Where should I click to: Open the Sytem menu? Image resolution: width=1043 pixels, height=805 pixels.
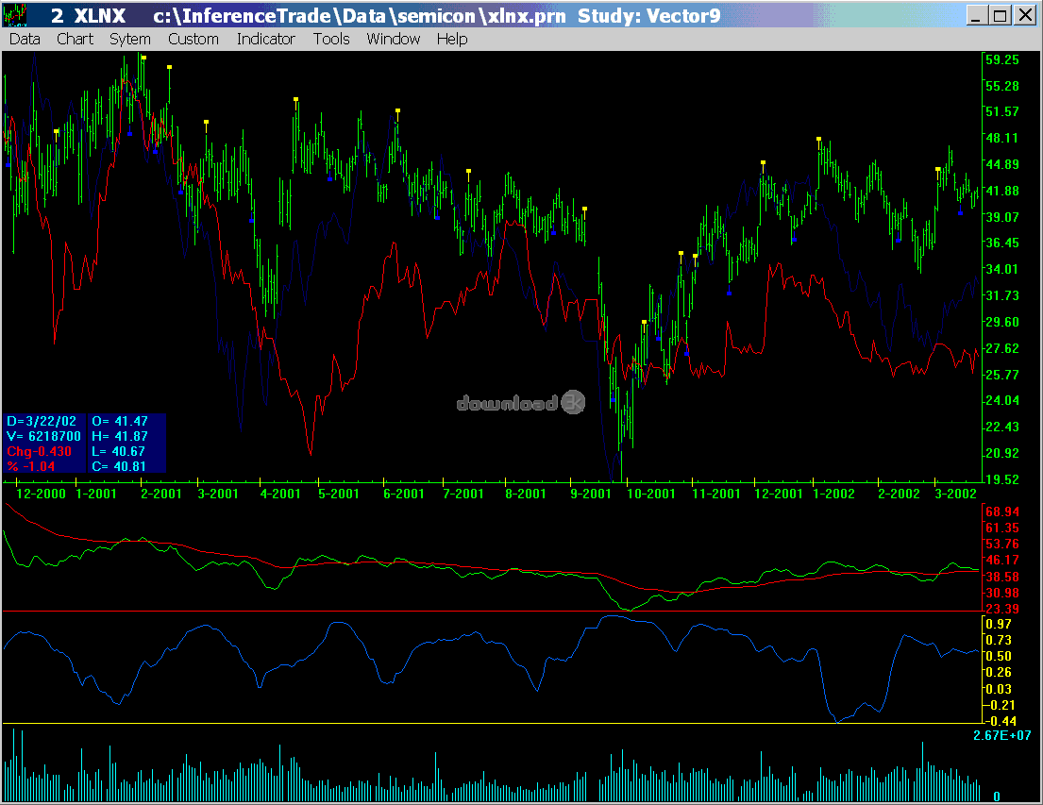pos(129,40)
